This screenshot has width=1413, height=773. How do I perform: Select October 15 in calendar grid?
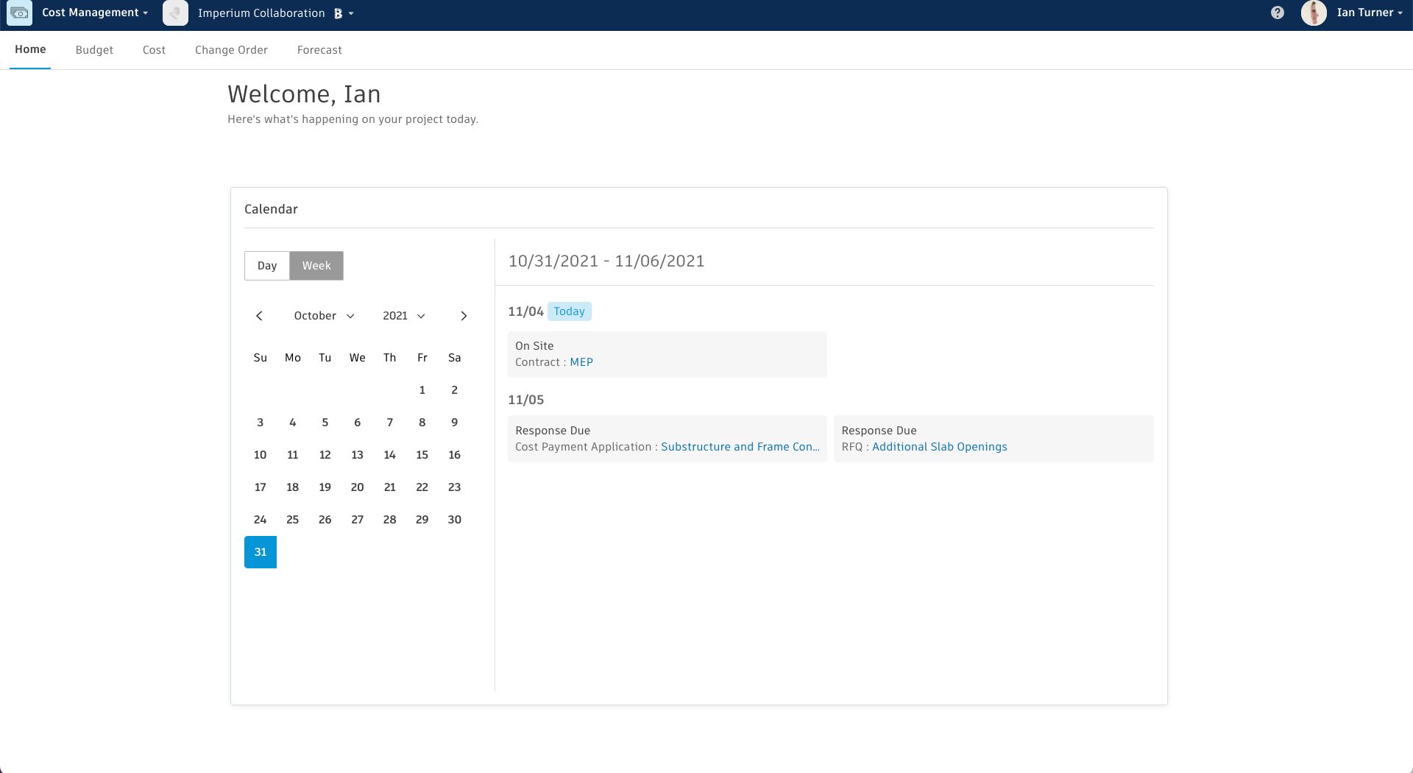point(422,455)
